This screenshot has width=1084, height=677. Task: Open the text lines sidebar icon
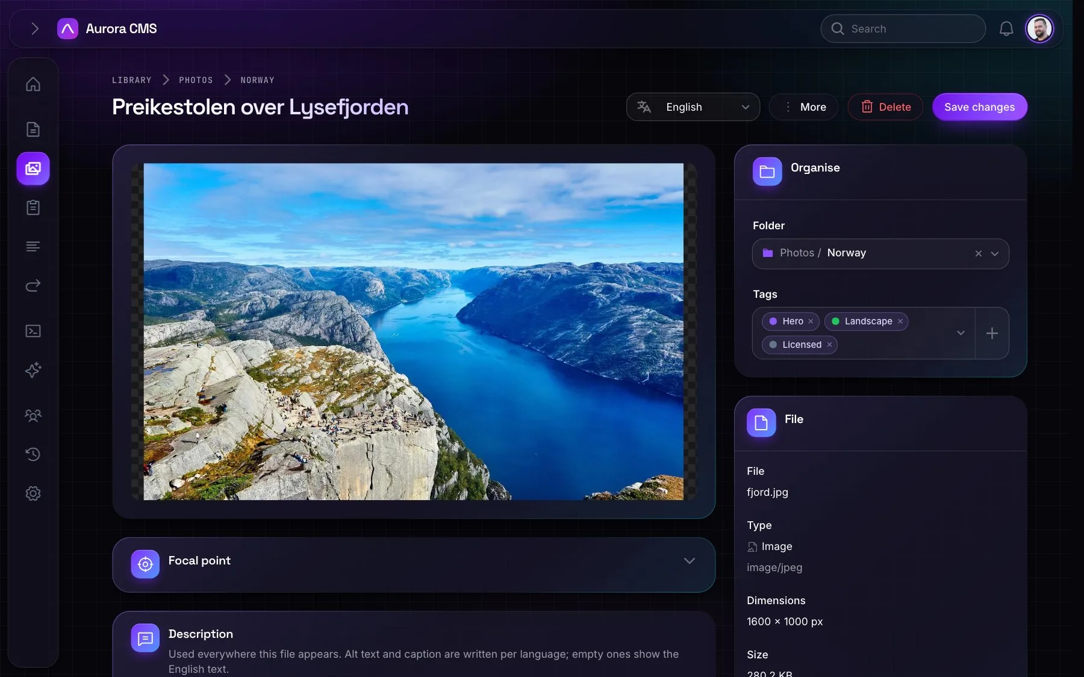pyautogui.click(x=33, y=246)
